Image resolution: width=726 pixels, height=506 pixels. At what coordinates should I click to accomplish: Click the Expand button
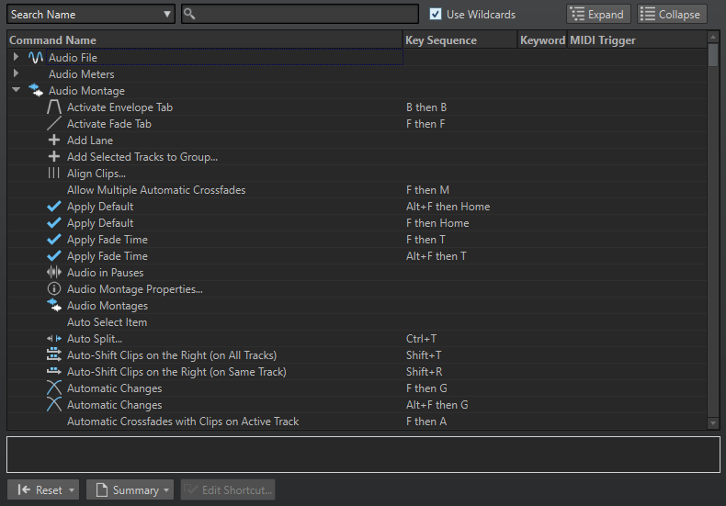pos(598,14)
